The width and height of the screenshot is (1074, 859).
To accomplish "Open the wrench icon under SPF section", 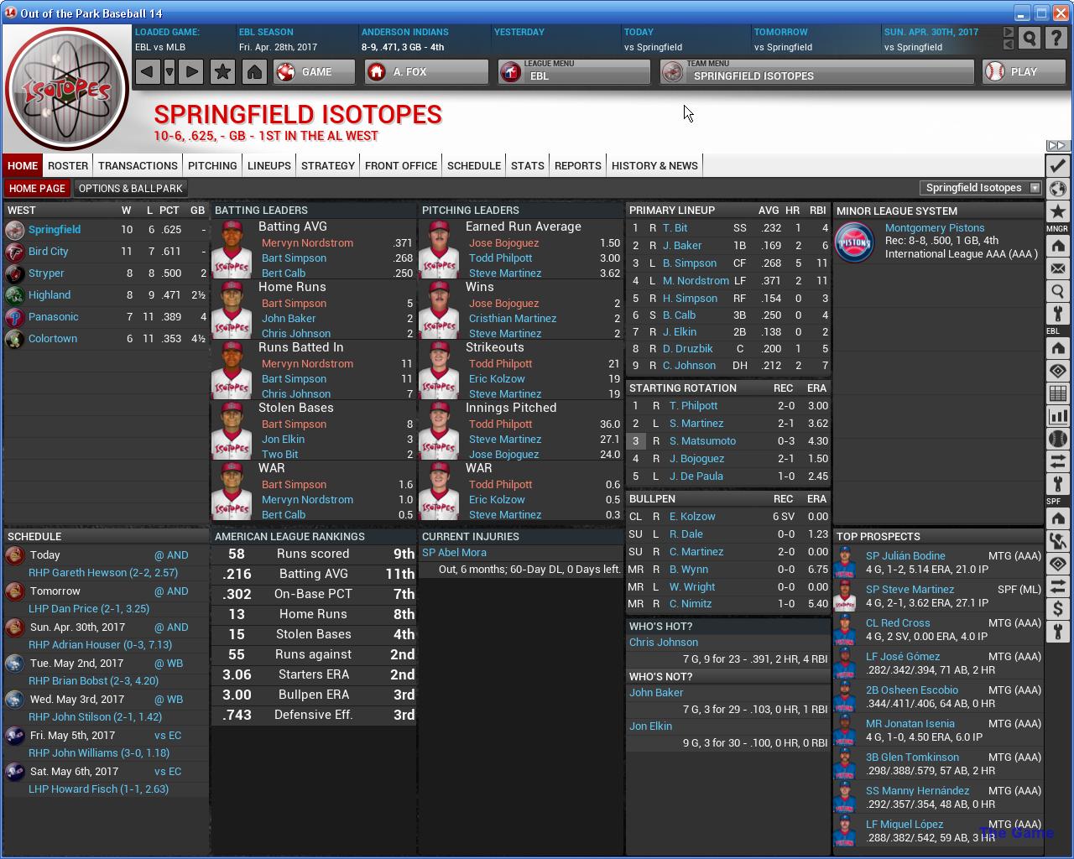I will coord(1057,632).
